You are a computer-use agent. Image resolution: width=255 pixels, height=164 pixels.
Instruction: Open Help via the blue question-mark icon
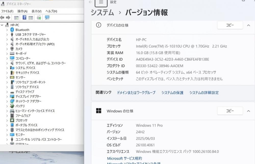[24, 17]
